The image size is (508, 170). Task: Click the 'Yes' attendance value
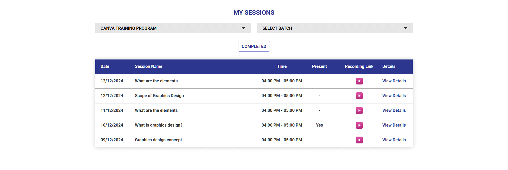point(319,125)
